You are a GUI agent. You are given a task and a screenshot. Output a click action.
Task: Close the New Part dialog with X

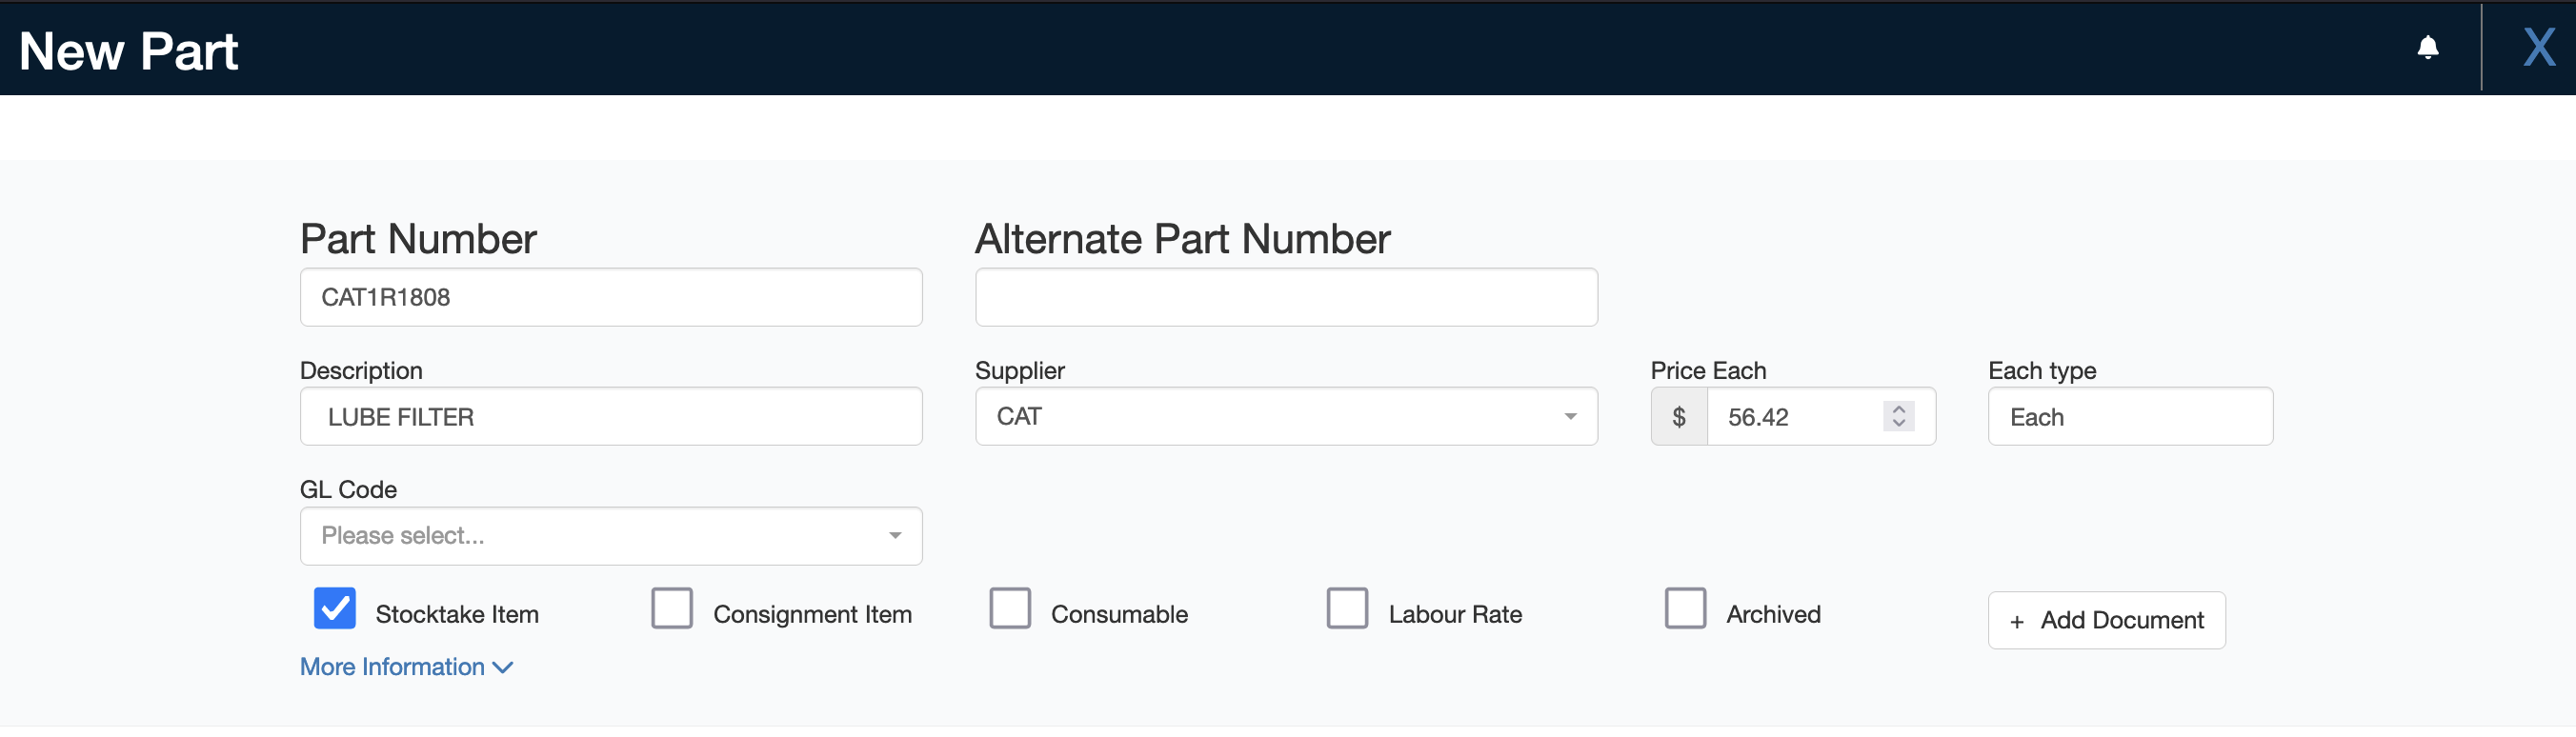2538,47
